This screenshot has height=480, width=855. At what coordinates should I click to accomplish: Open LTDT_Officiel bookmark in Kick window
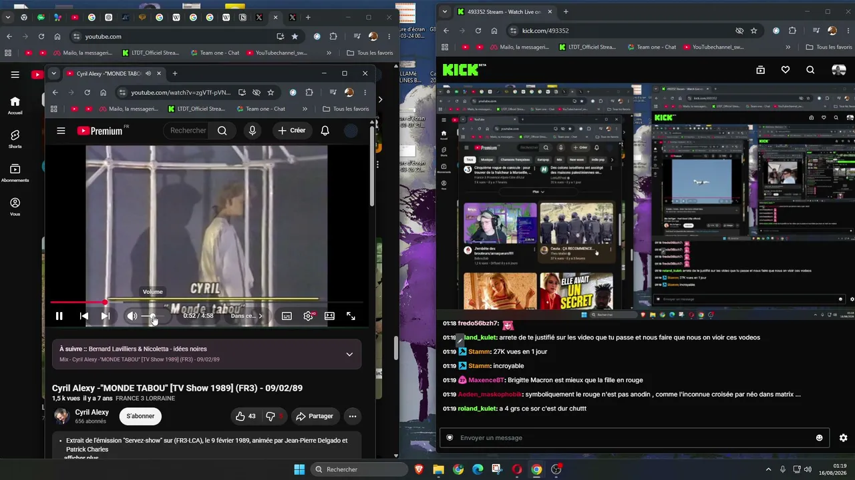(588, 47)
